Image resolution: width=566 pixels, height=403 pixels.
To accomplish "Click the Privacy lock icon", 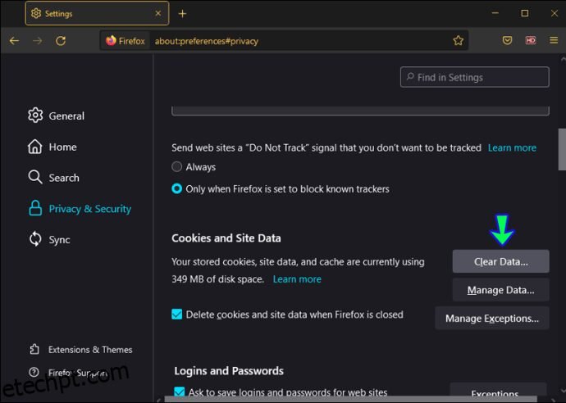I will click(35, 208).
